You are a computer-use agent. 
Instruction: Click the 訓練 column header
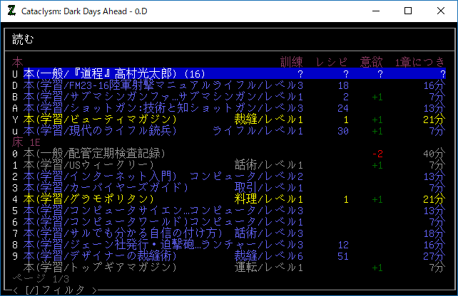[292, 63]
